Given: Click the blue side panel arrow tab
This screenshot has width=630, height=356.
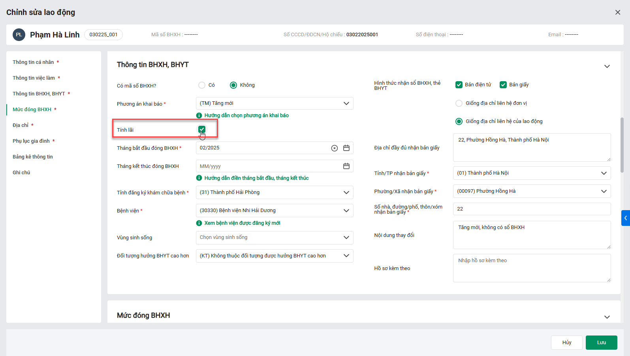Looking at the screenshot, I should (625, 218).
